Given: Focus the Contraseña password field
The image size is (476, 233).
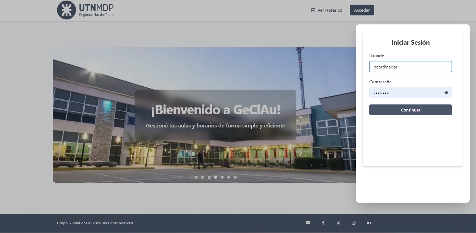Looking at the screenshot, I should click(x=410, y=93).
